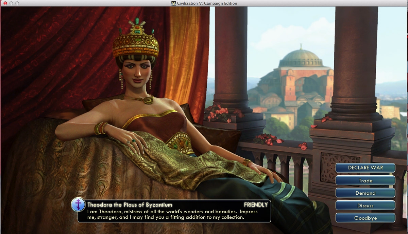
Task: Minimize the Civilization V window
Action: point(11,3)
